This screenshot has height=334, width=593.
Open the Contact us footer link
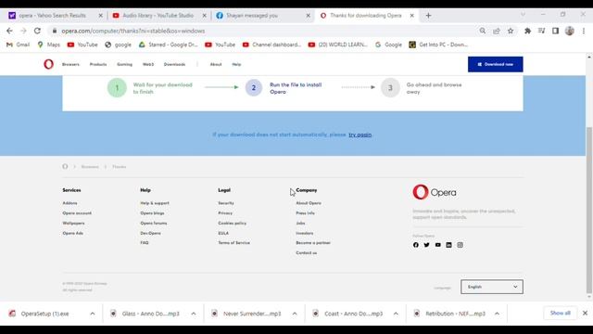coord(307,252)
